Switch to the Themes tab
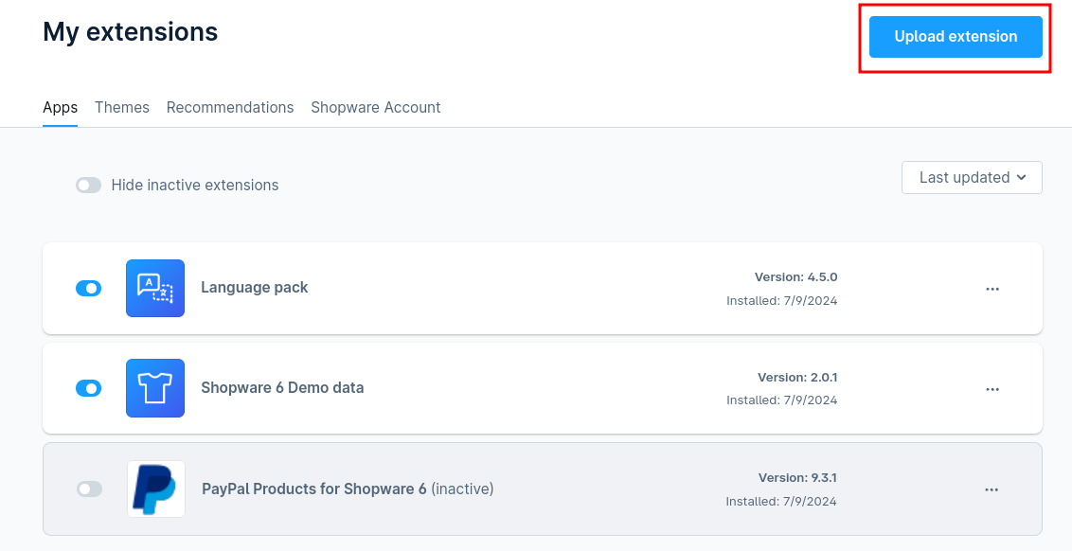 (x=122, y=108)
